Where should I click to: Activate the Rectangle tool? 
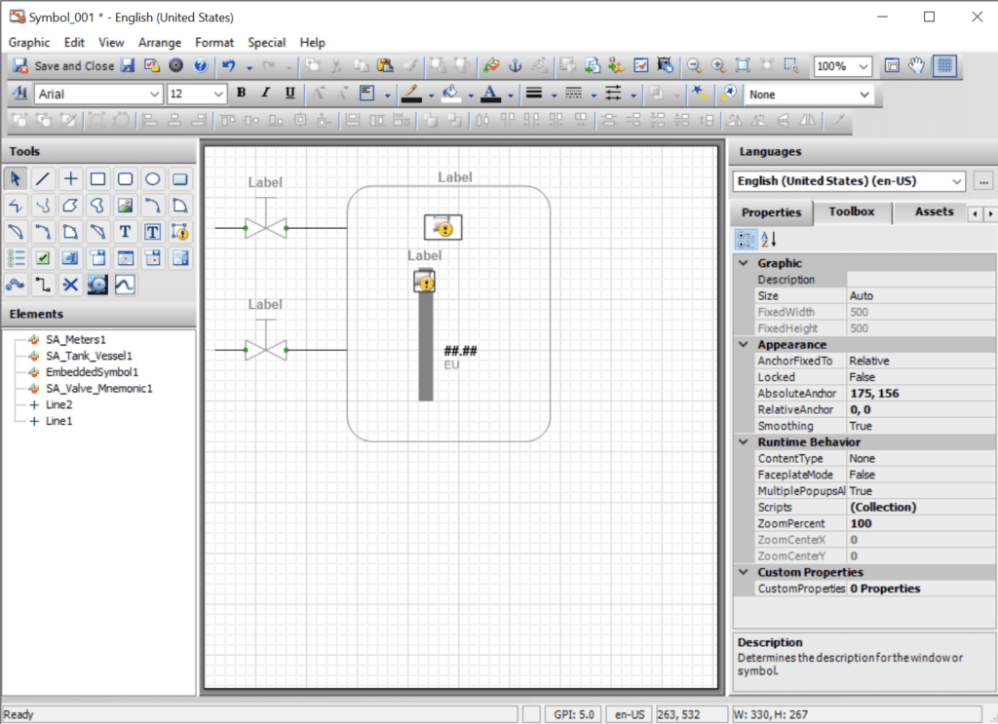click(x=97, y=178)
